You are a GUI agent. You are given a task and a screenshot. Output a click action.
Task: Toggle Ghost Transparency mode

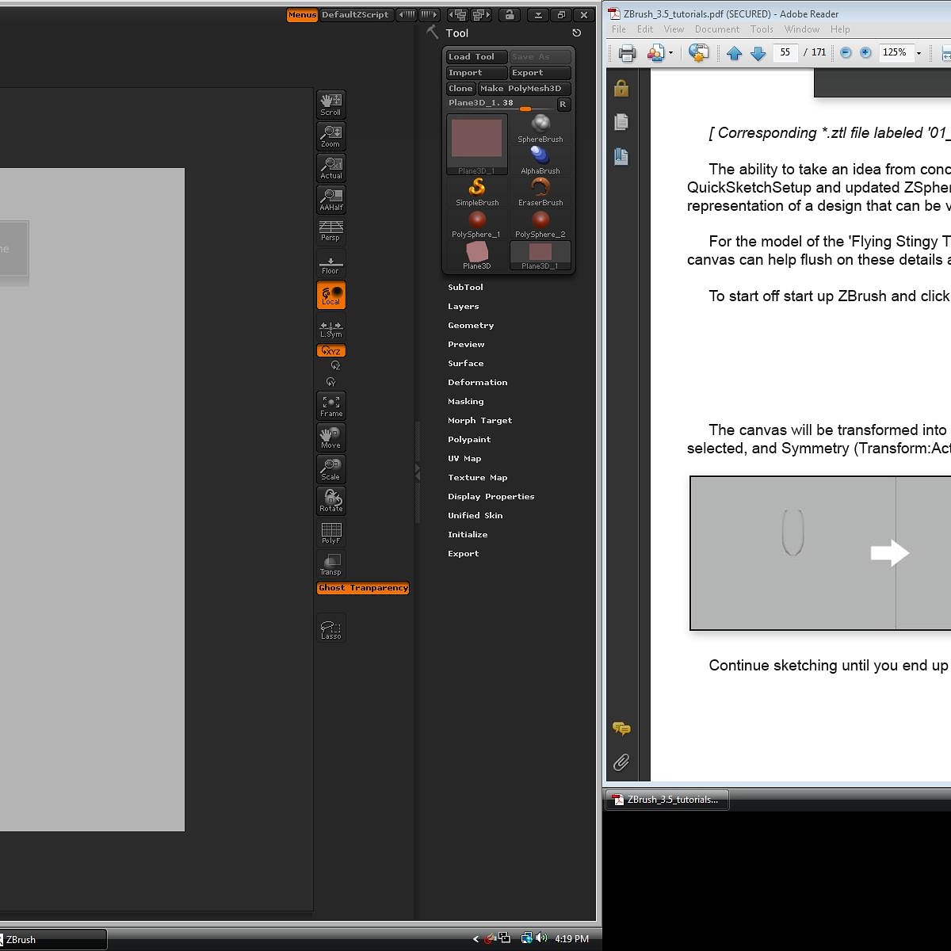[362, 588]
